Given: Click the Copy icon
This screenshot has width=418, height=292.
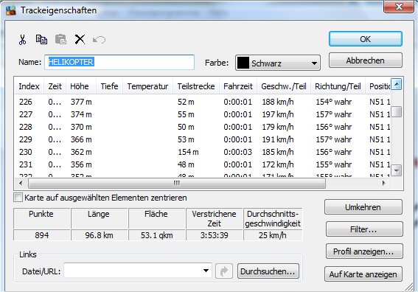Looking at the screenshot, I should coord(41,40).
